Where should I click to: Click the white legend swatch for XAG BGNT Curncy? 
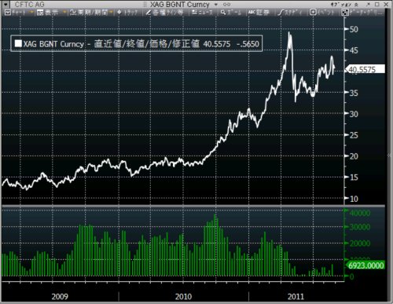(x=18, y=43)
